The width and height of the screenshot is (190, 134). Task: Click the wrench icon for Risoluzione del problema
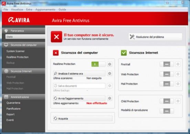point(132,37)
